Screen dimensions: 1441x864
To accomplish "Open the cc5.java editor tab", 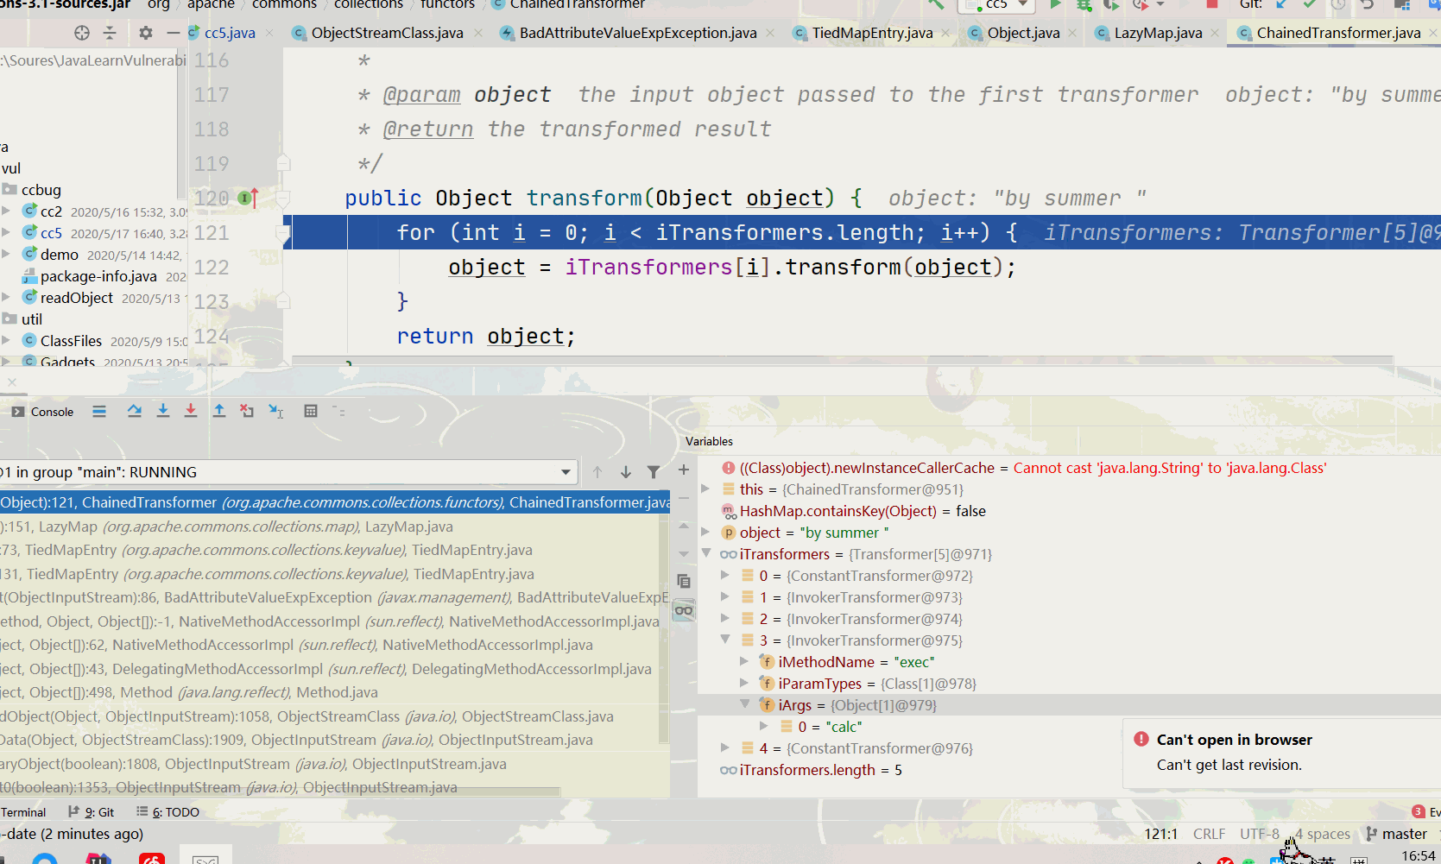I will pos(230,33).
